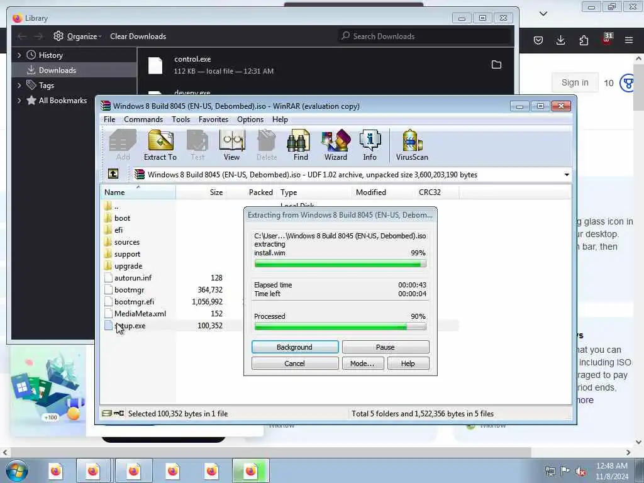Image resolution: width=644 pixels, height=483 pixels.
Task: Open Firefox downloads arrow icon in browser toolbar
Action: [x=560, y=40]
